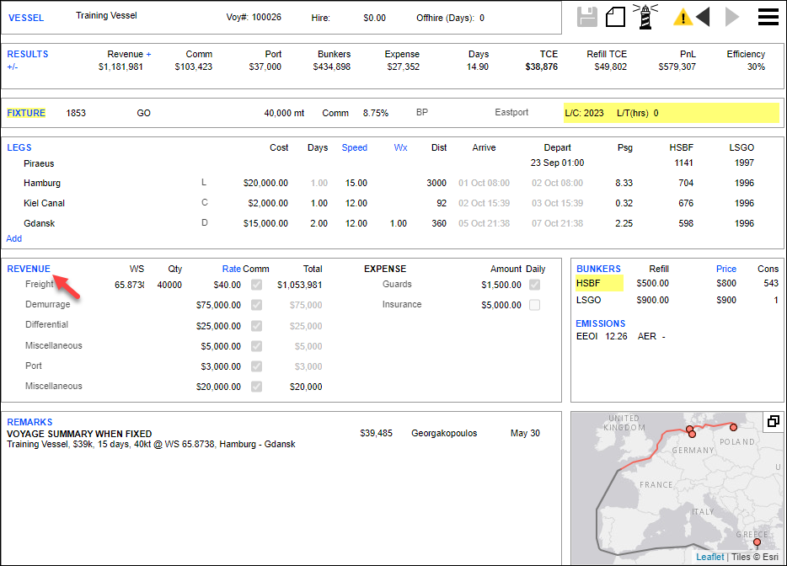Screen dimensions: 787x566
Task: Click Add link below legs list
Action: [x=14, y=238]
